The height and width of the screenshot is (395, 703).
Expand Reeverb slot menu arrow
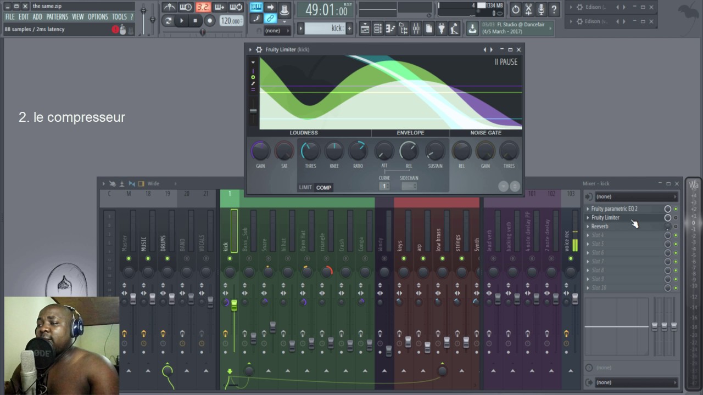(x=588, y=227)
